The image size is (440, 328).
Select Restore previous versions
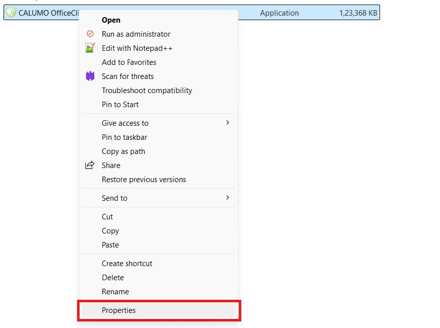coord(144,180)
